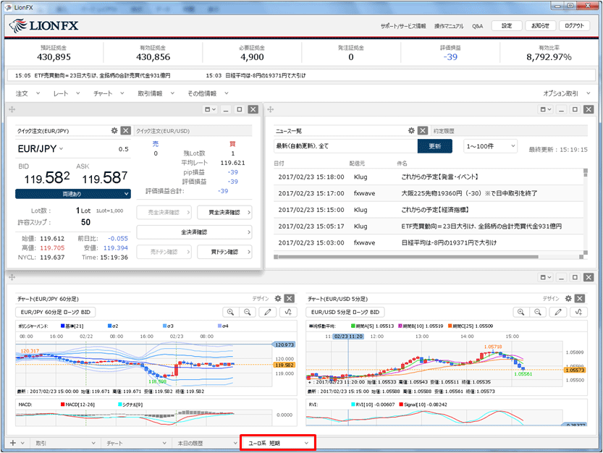The height and width of the screenshot is (453, 603).
Task: Click the 更新 button in news list
Action: pos(434,146)
